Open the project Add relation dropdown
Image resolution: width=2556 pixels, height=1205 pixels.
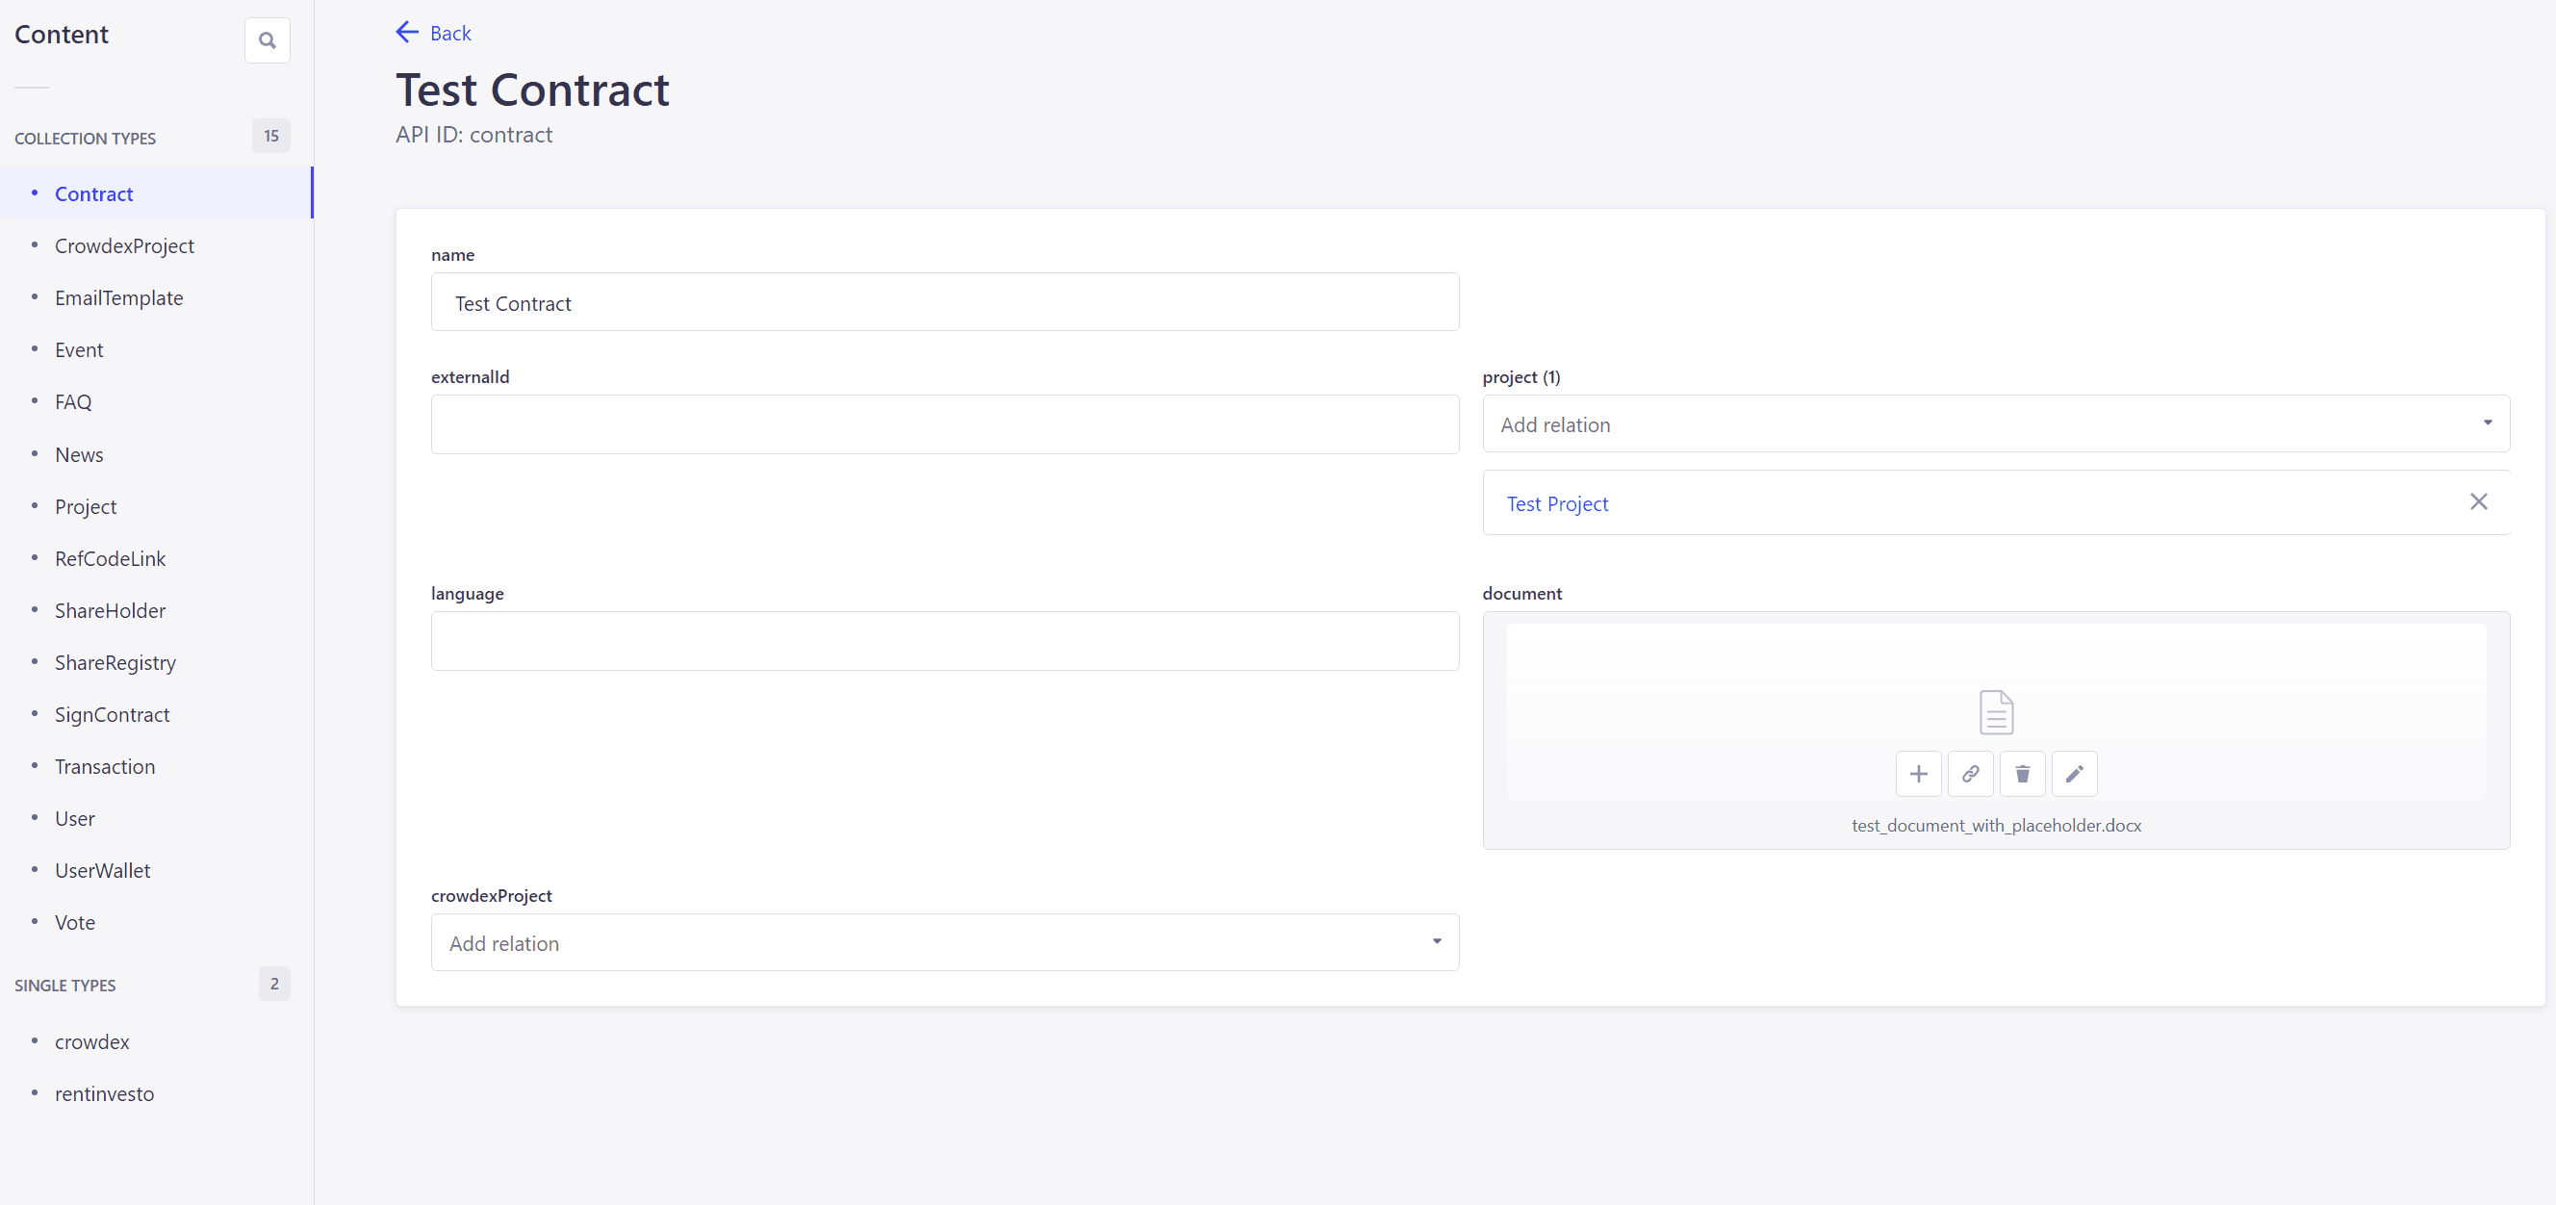click(x=1995, y=423)
